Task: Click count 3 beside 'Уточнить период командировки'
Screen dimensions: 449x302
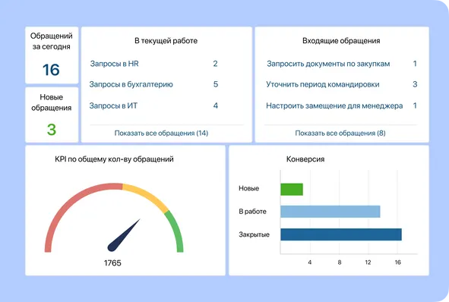Action: (x=415, y=84)
